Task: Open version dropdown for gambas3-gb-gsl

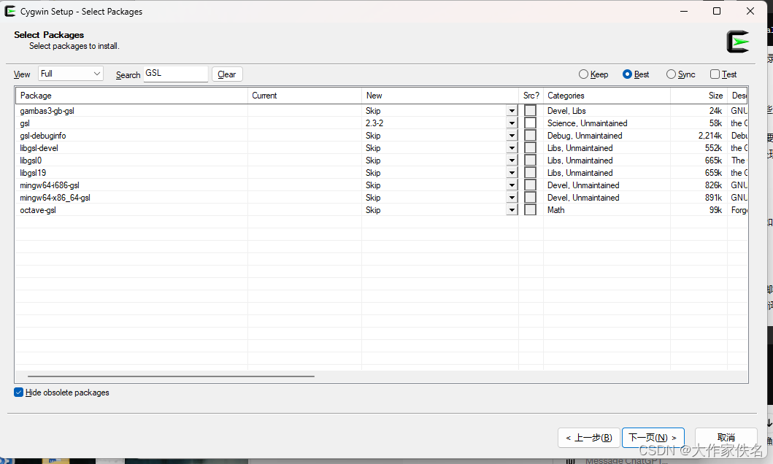Action: point(512,111)
